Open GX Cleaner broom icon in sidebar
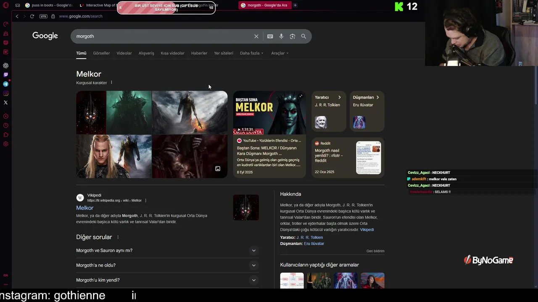This screenshot has width=538, height=302. 6,34
